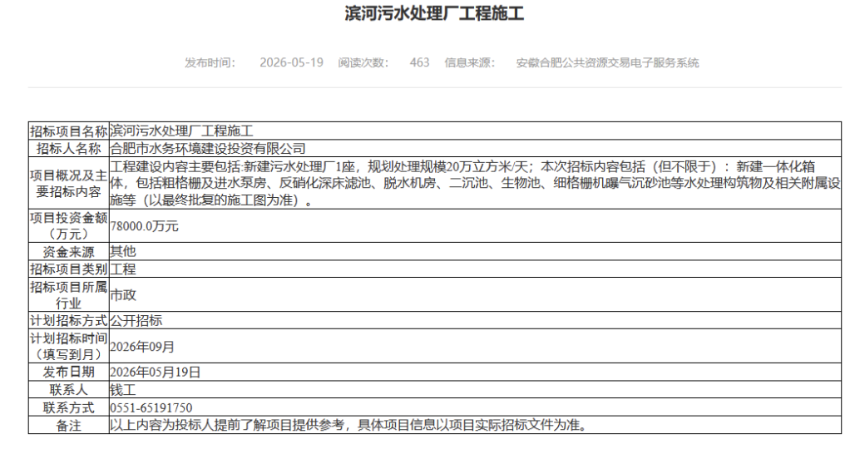The width and height of the screenshot is (855, 449).
Task: Click the remark text 以上内容为投标人提前了解项目提供参考
Action: point(227,425)
